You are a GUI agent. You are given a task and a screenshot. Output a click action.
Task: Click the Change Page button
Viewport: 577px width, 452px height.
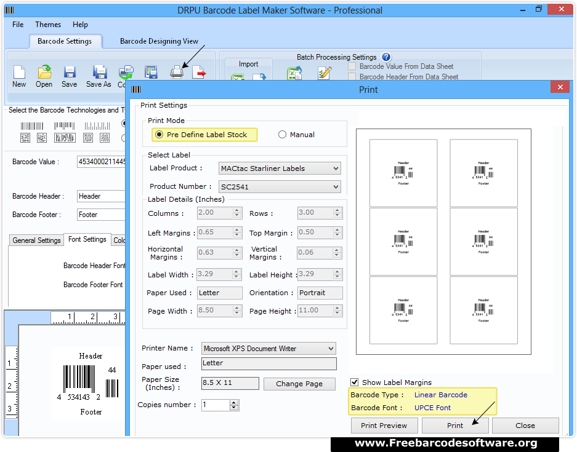[x=299, y=384]
